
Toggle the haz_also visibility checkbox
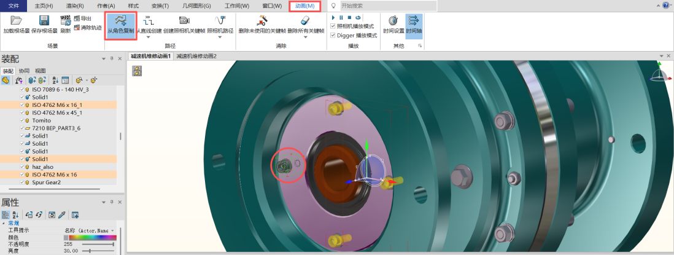point(22,167)
